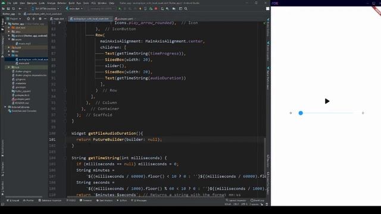
Task: Open the Logcat tool window tab
Action: coord(13,201)
